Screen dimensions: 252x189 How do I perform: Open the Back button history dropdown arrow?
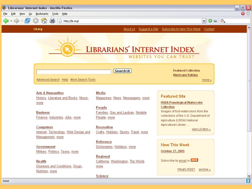[11, 21]
